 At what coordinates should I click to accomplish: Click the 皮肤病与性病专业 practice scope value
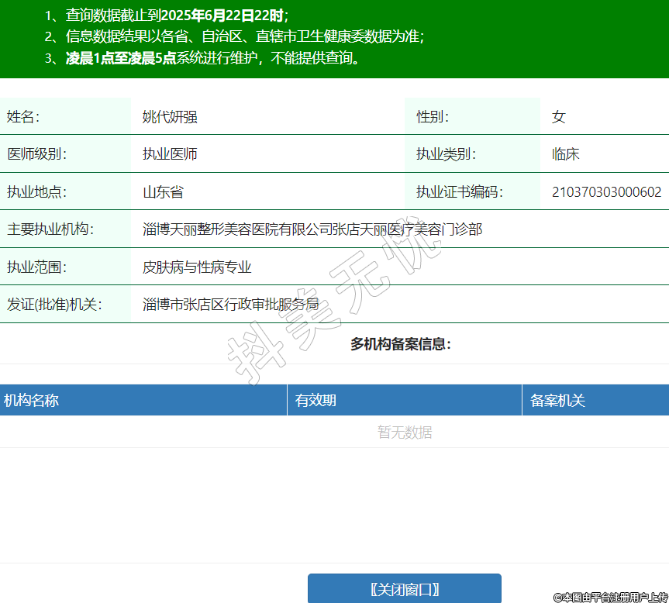tap(197, 267)
